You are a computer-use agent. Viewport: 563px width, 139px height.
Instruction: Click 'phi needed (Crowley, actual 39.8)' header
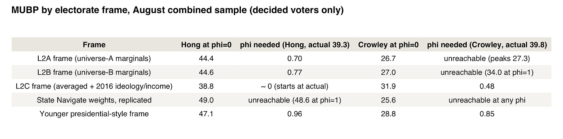coord(487,45)
